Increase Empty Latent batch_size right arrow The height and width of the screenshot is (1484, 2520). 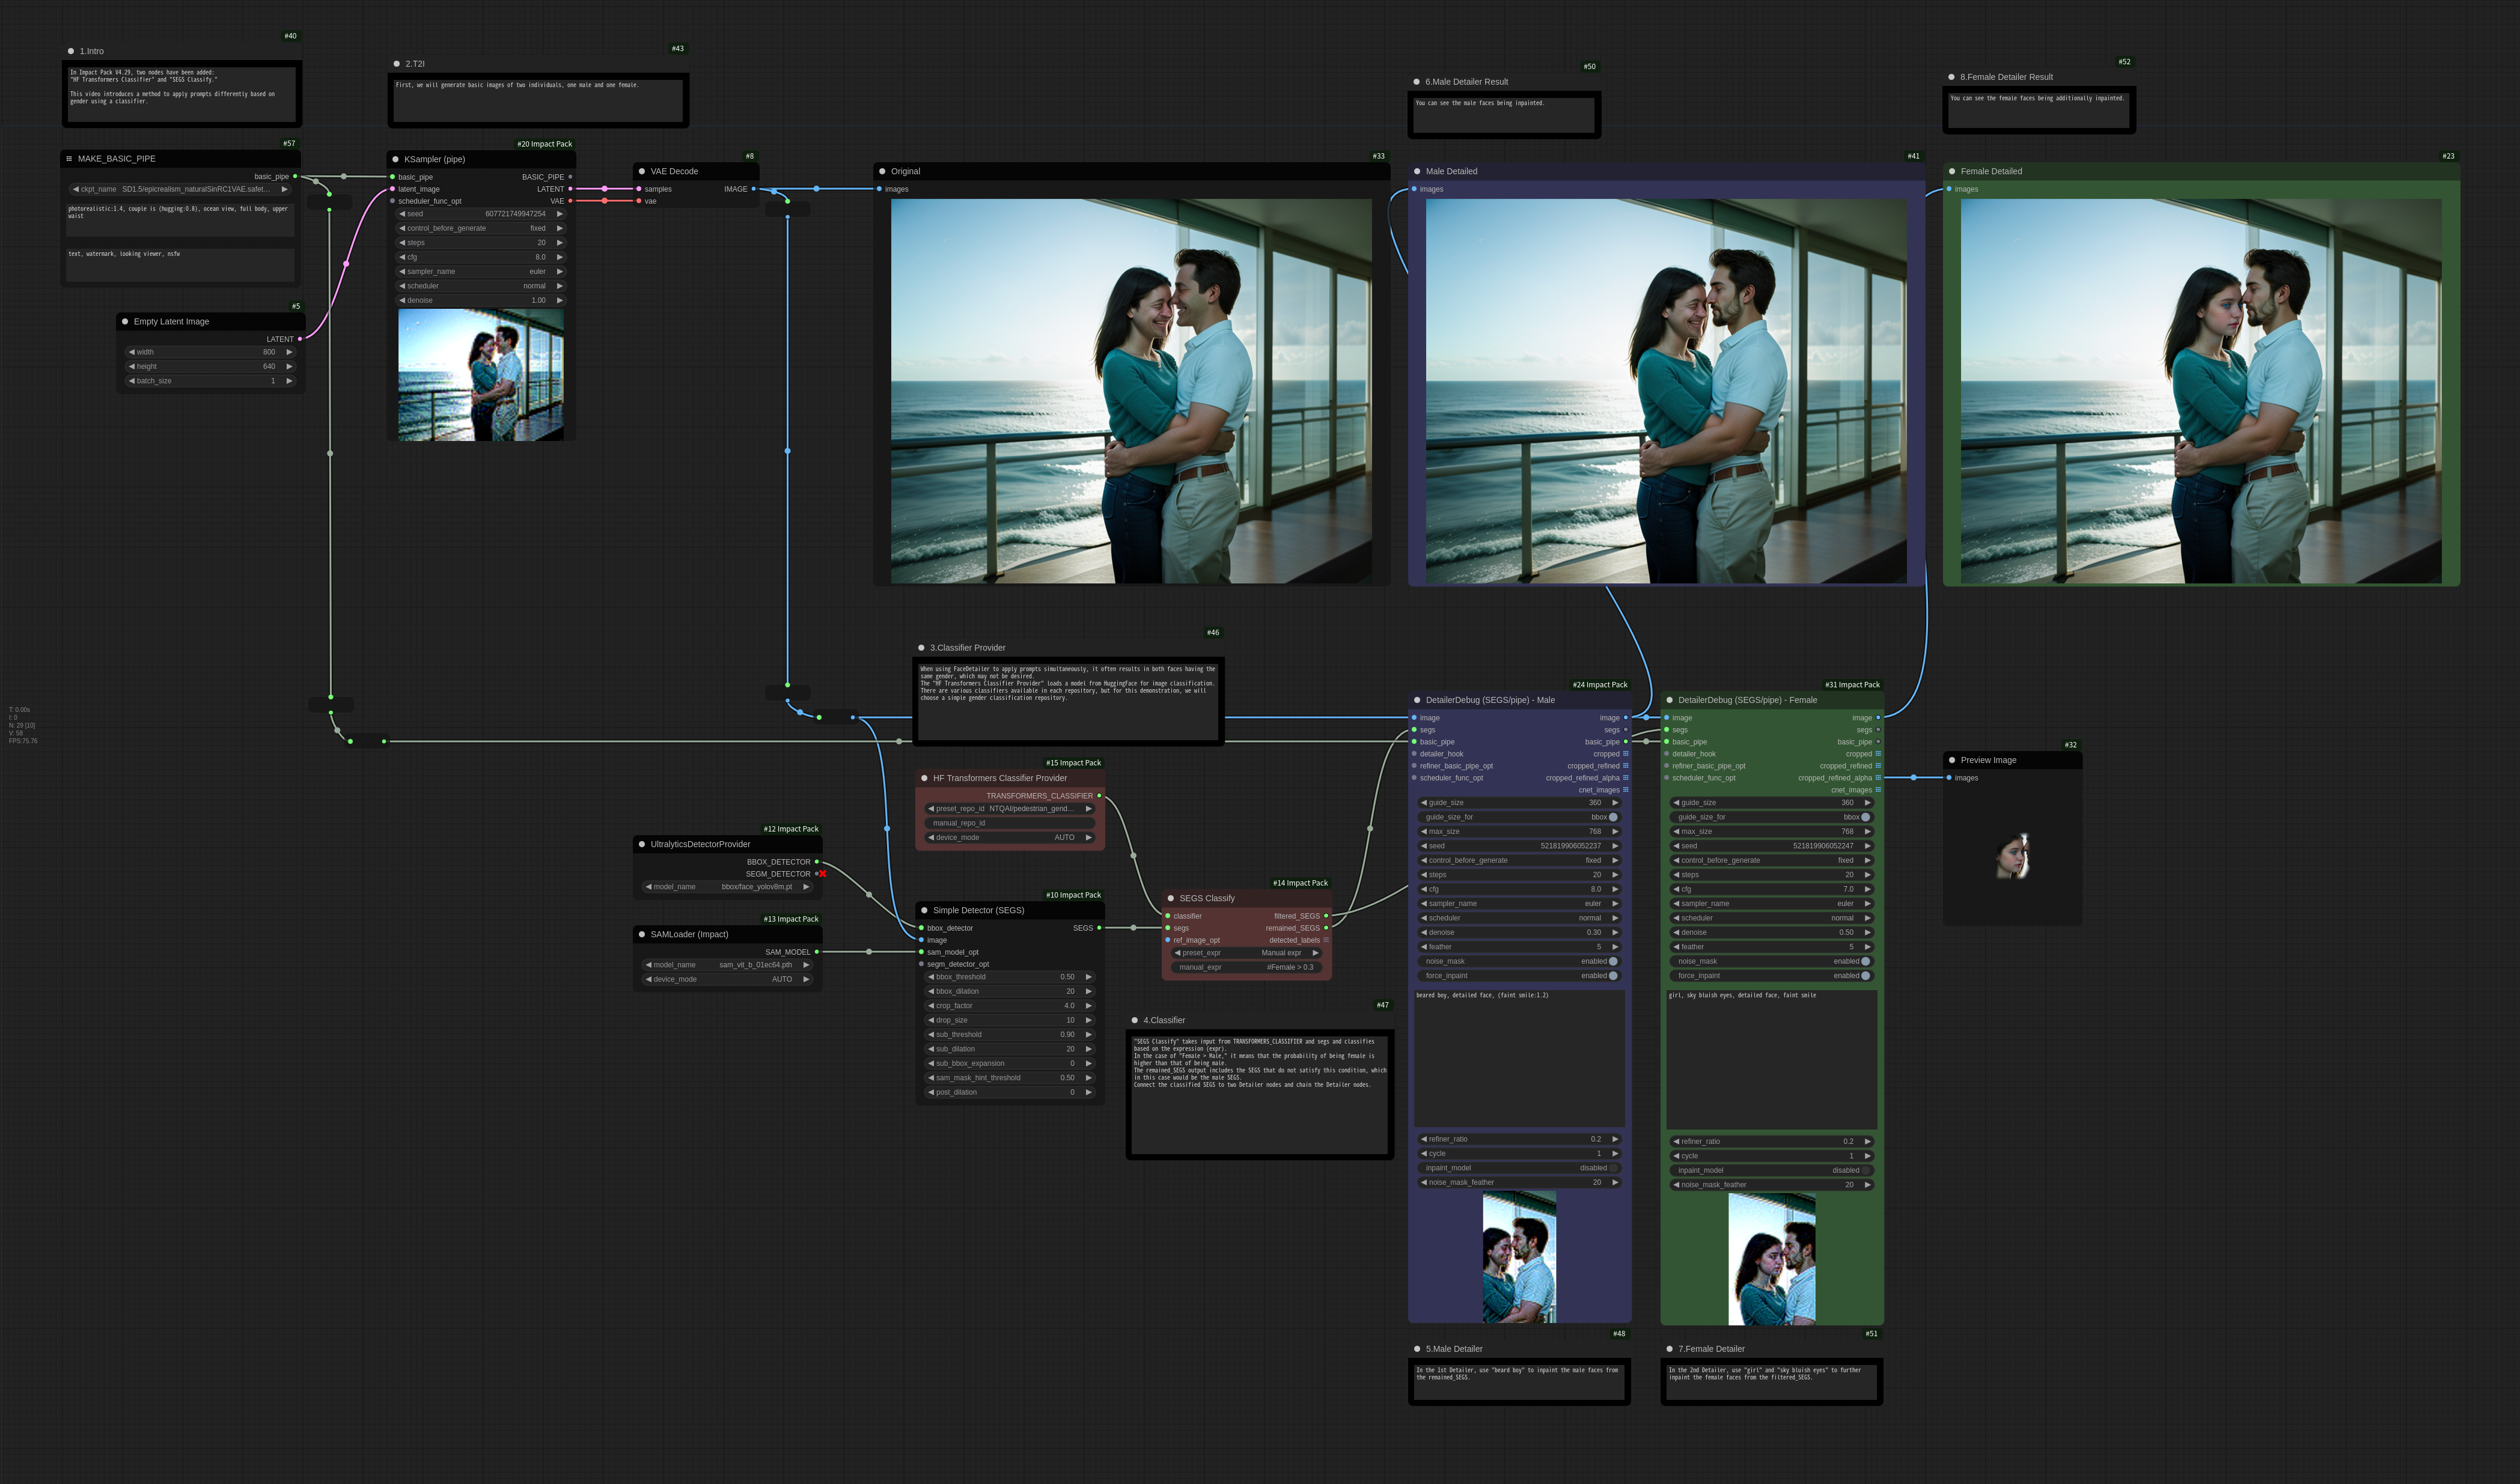point(289,381)
